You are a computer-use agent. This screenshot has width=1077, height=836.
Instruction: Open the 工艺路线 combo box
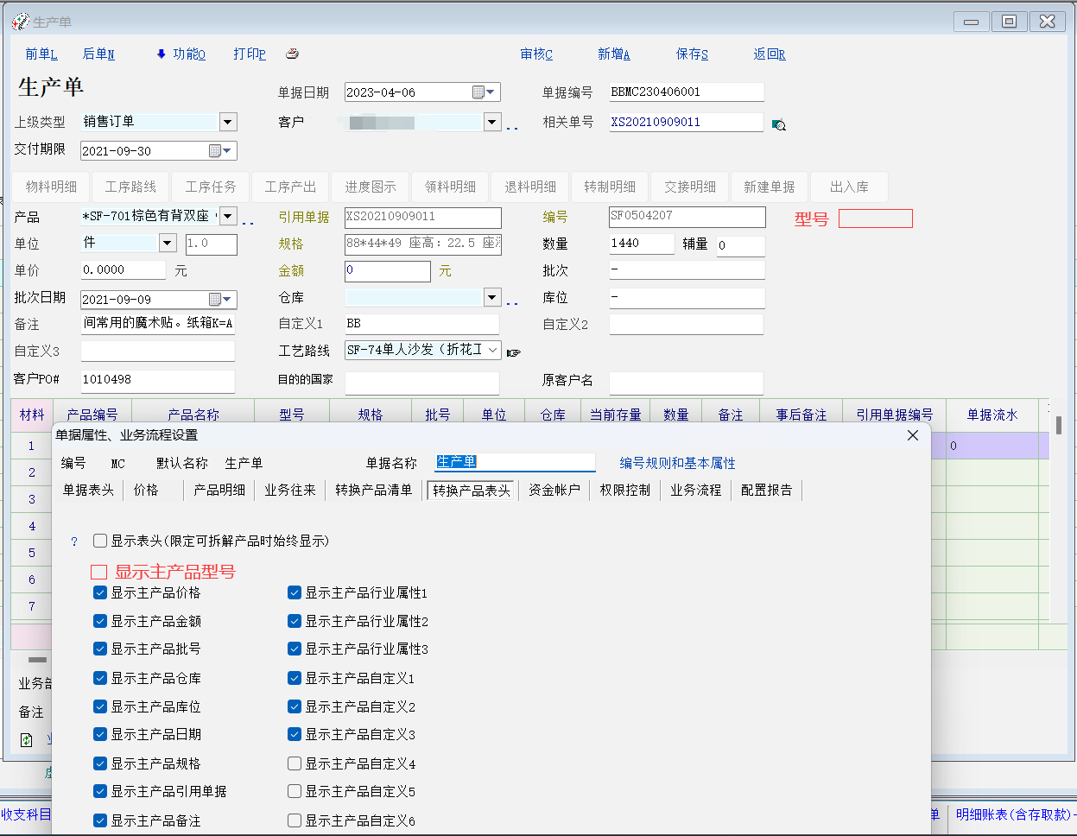492,350
